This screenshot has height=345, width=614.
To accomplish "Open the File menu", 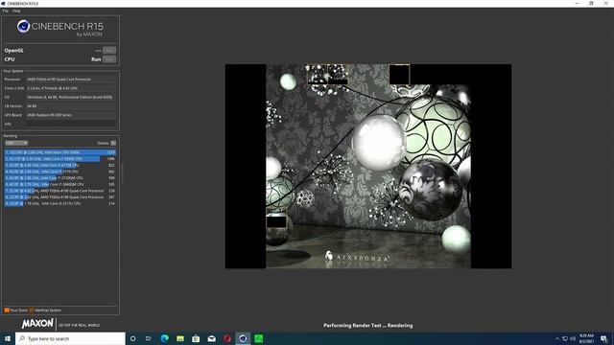I will coord(5,11).
